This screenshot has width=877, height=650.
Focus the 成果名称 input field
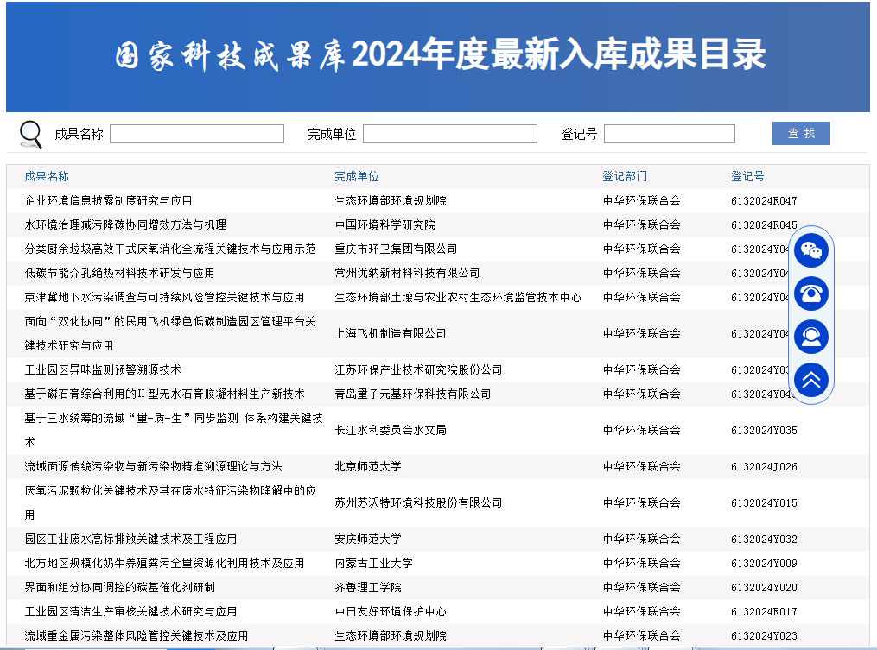pyautogui.click(x=197, y=134)
